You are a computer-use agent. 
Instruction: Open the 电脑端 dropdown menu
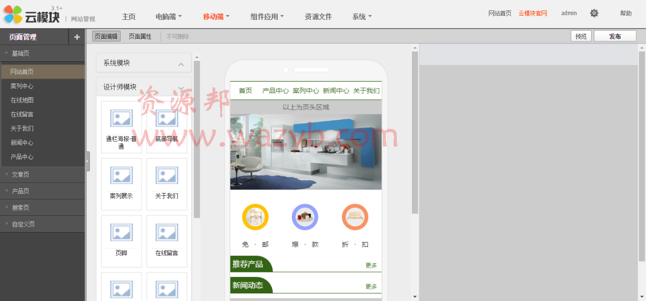tap(168, 17)
